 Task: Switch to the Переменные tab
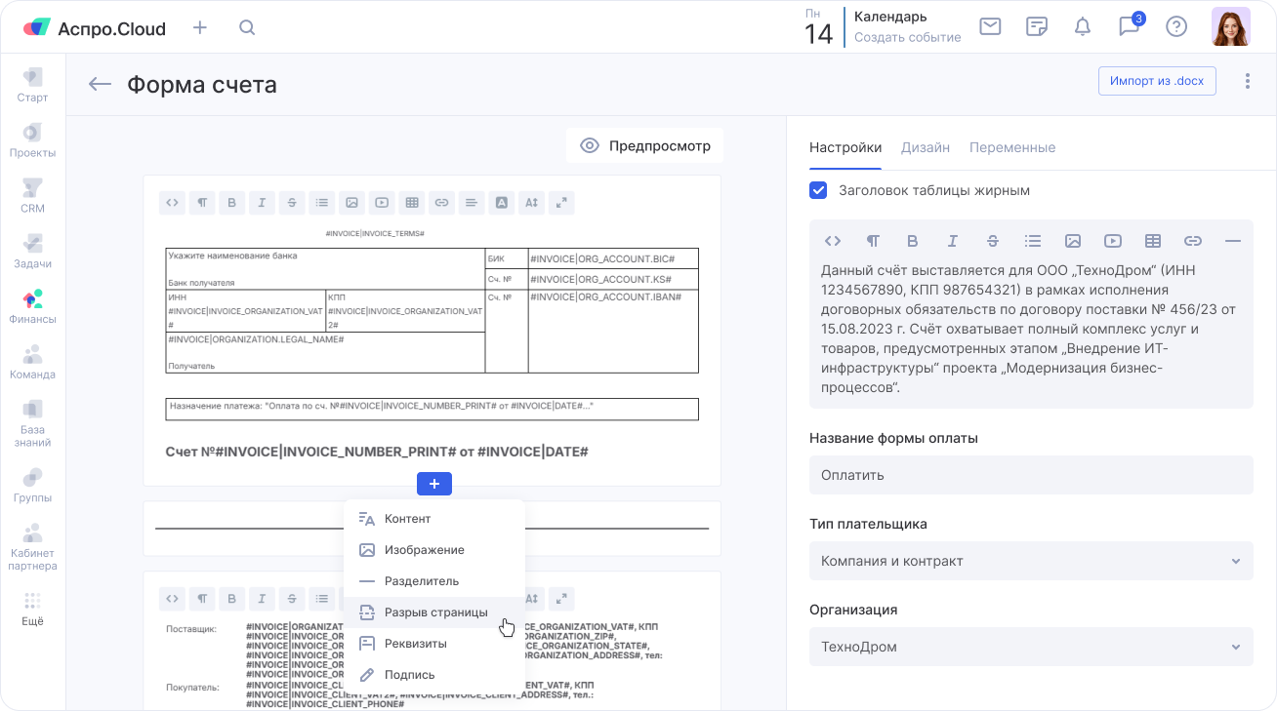tap(1011, 147)
